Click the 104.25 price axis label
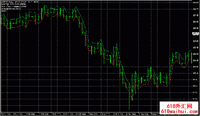Image resolution: width=200 pixels, height=116 pixels. (x=196, y=41)
